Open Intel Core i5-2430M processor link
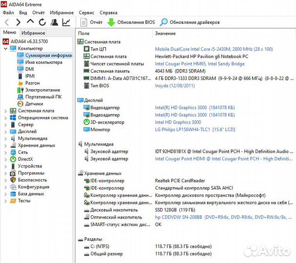 pyautogui.click(x=214, y=49)
